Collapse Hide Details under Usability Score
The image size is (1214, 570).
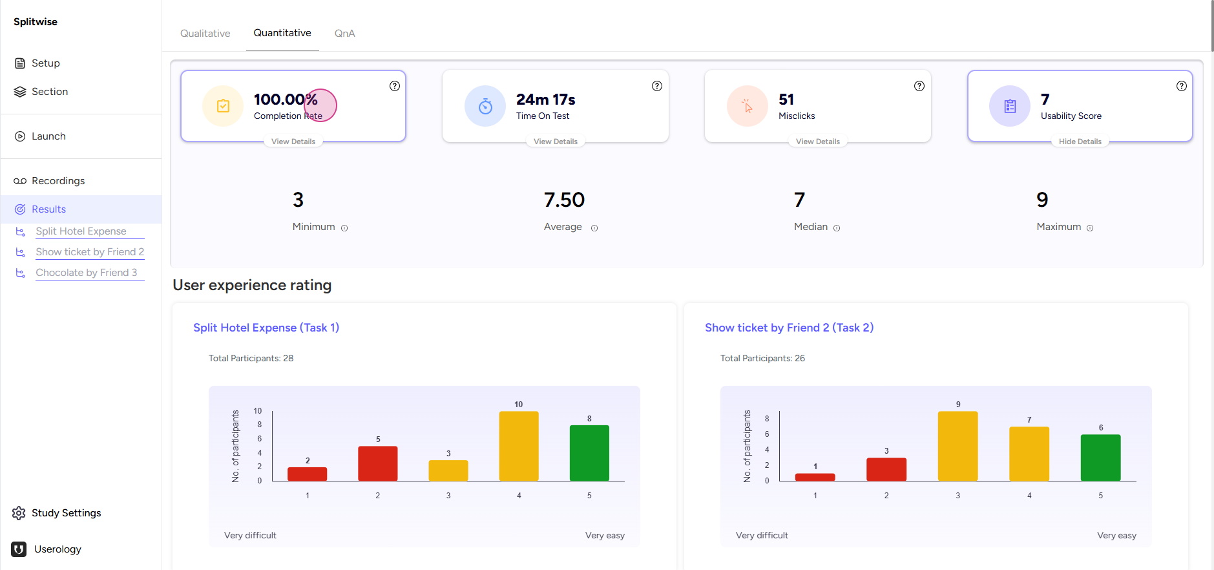coord(1080,142)
